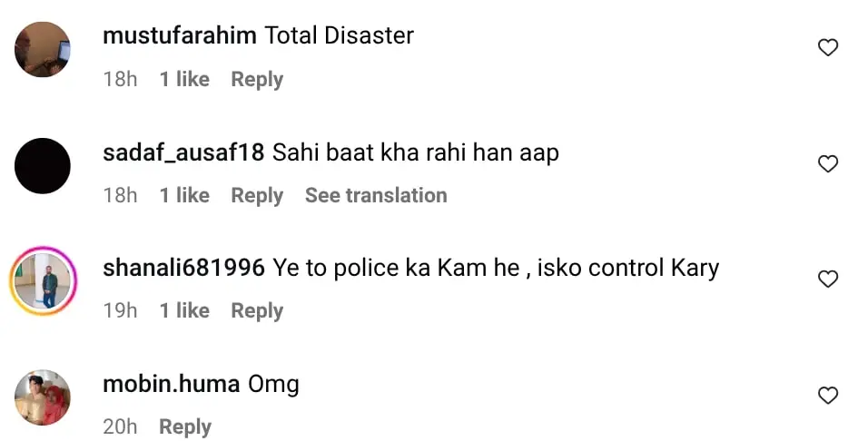The width and height of the screenshot is (858, 441).
Task: Open sadaf_ausaf18's black profile avatar
Action: pos(43,166)
